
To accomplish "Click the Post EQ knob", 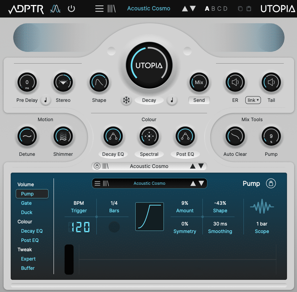I will point(185,136).
